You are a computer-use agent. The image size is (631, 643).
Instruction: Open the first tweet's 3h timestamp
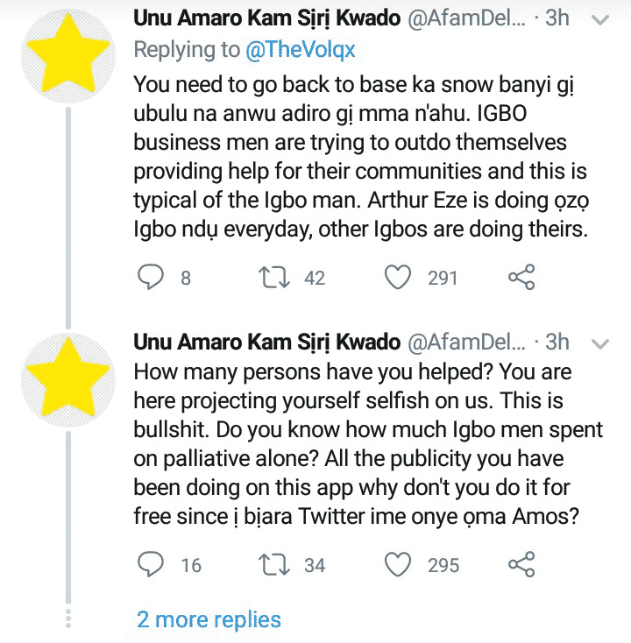[x=557, y=18]
